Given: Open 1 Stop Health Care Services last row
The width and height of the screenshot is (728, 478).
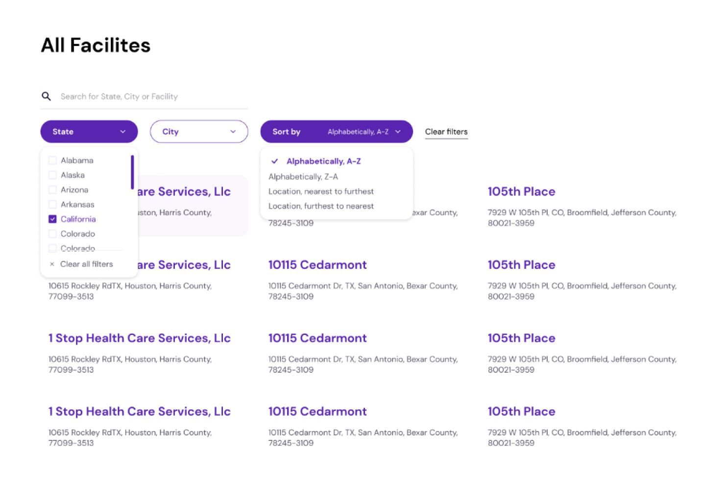Looking at the screenshot, I should pyautogui.click(x=140, y=412).
